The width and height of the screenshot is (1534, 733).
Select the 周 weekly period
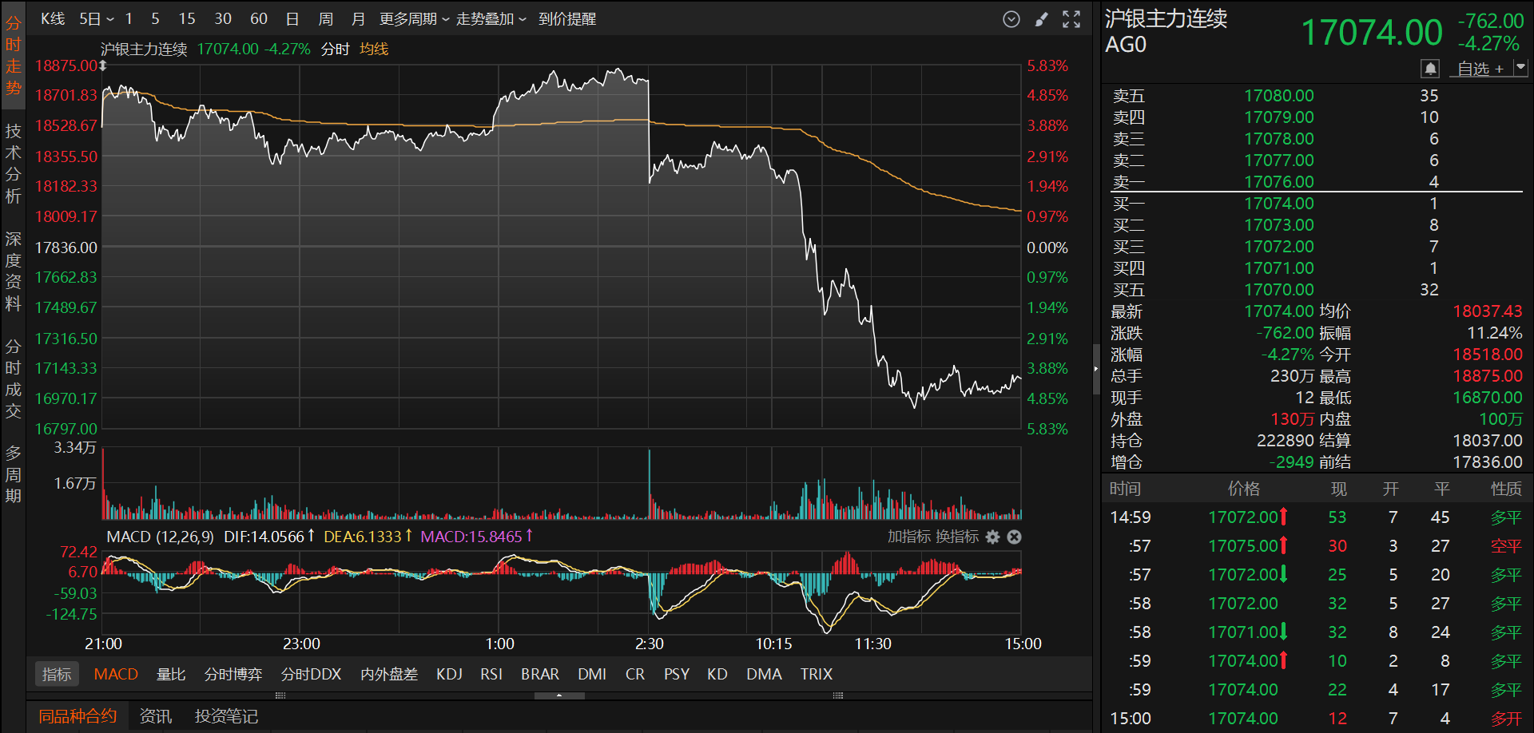pyautogui.click(x=325, y=19)
